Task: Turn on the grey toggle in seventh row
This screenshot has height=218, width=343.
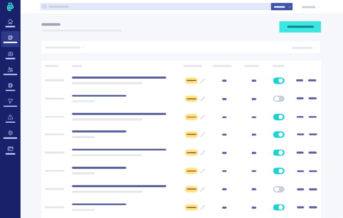Action: point(279,189)
